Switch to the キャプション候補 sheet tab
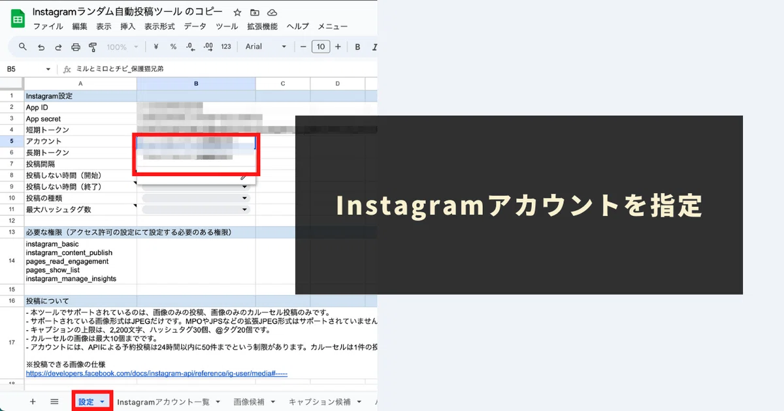 (320, 402)
